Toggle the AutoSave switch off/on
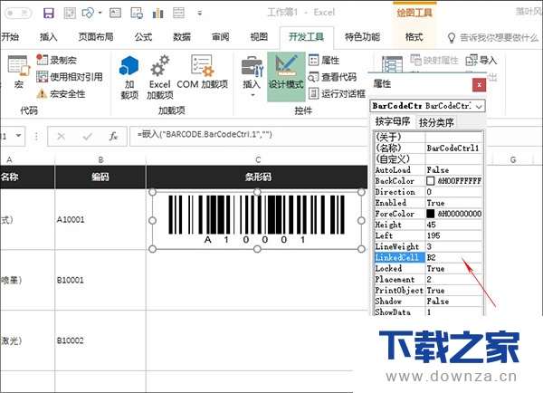The image size is (543, 393). [18, 14]
